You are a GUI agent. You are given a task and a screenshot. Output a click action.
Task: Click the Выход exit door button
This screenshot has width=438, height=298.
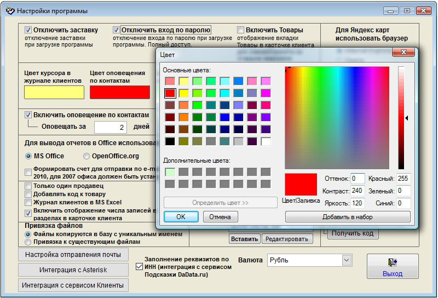tap(392, 266)
